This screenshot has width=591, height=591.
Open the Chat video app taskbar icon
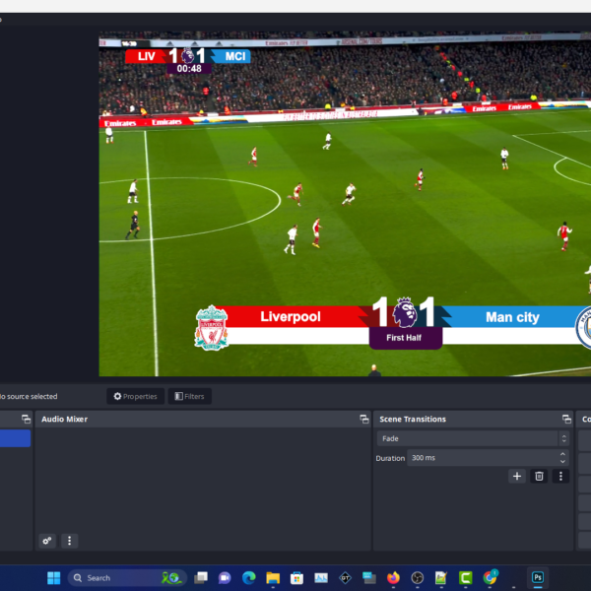225,578
